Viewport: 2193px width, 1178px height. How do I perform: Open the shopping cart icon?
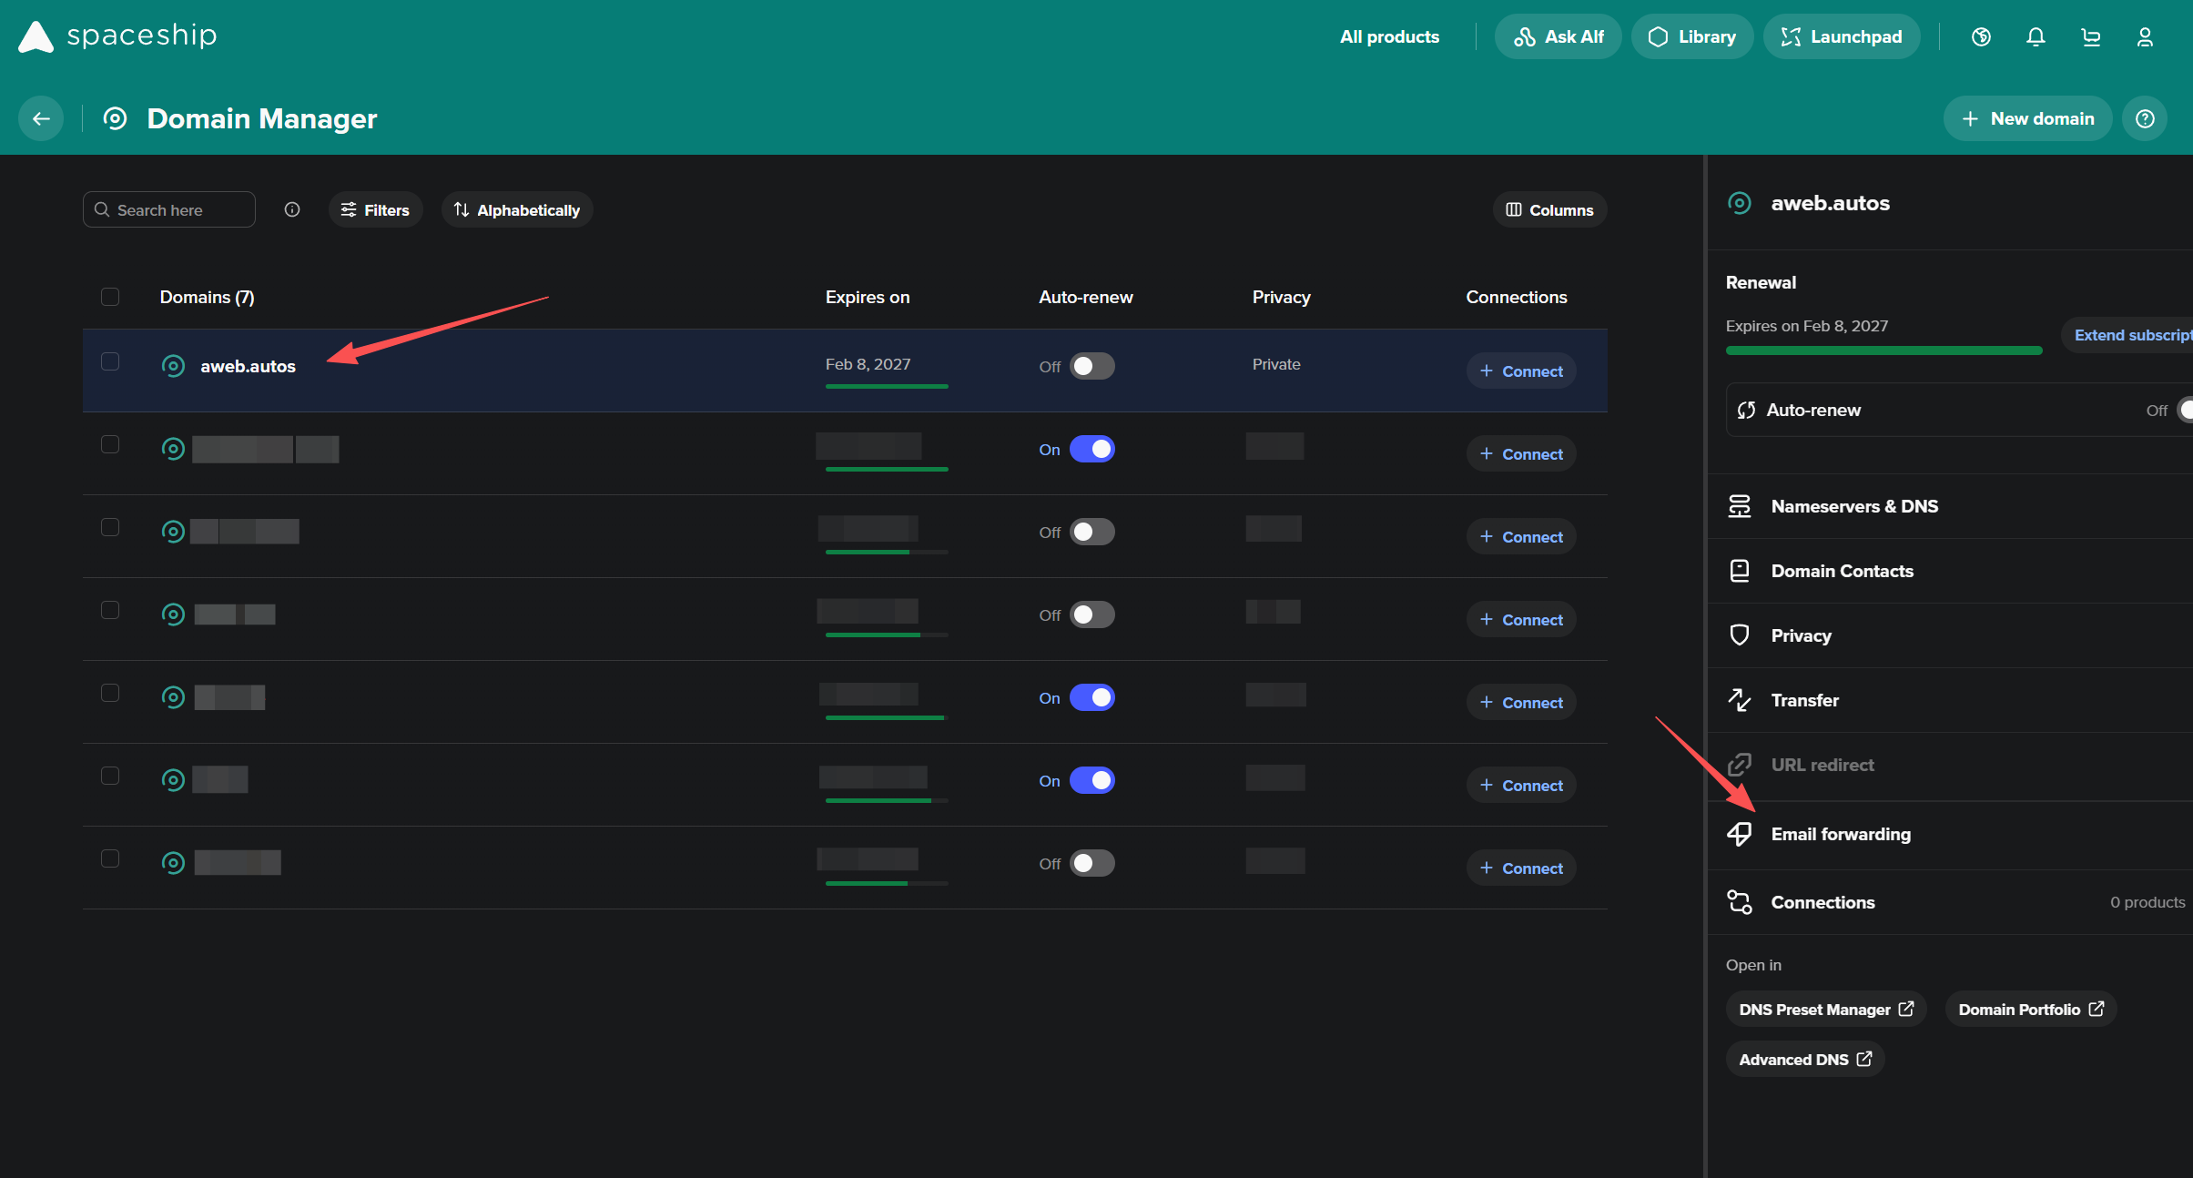pyautogui.click(x=2090, y=37)
